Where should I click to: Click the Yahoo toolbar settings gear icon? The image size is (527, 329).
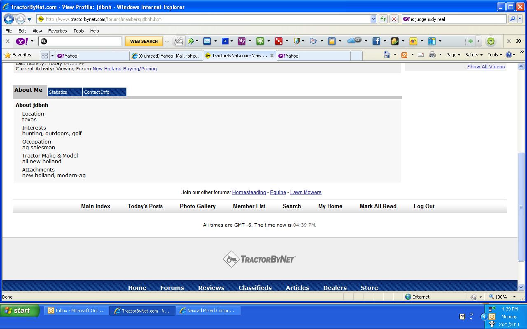point(490,41)
